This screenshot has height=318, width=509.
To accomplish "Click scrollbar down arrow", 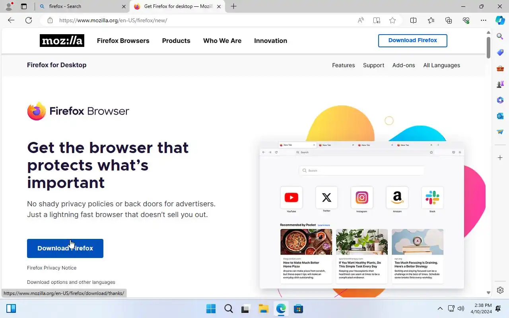I will pyautogui.click(x=489, y=293).
